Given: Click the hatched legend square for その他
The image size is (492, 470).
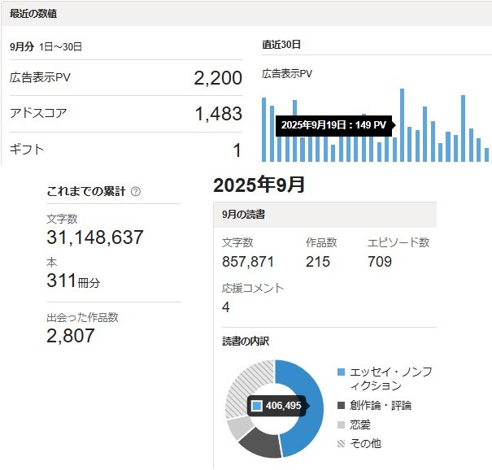Looking at the screenshot, I should pos(342,444).
